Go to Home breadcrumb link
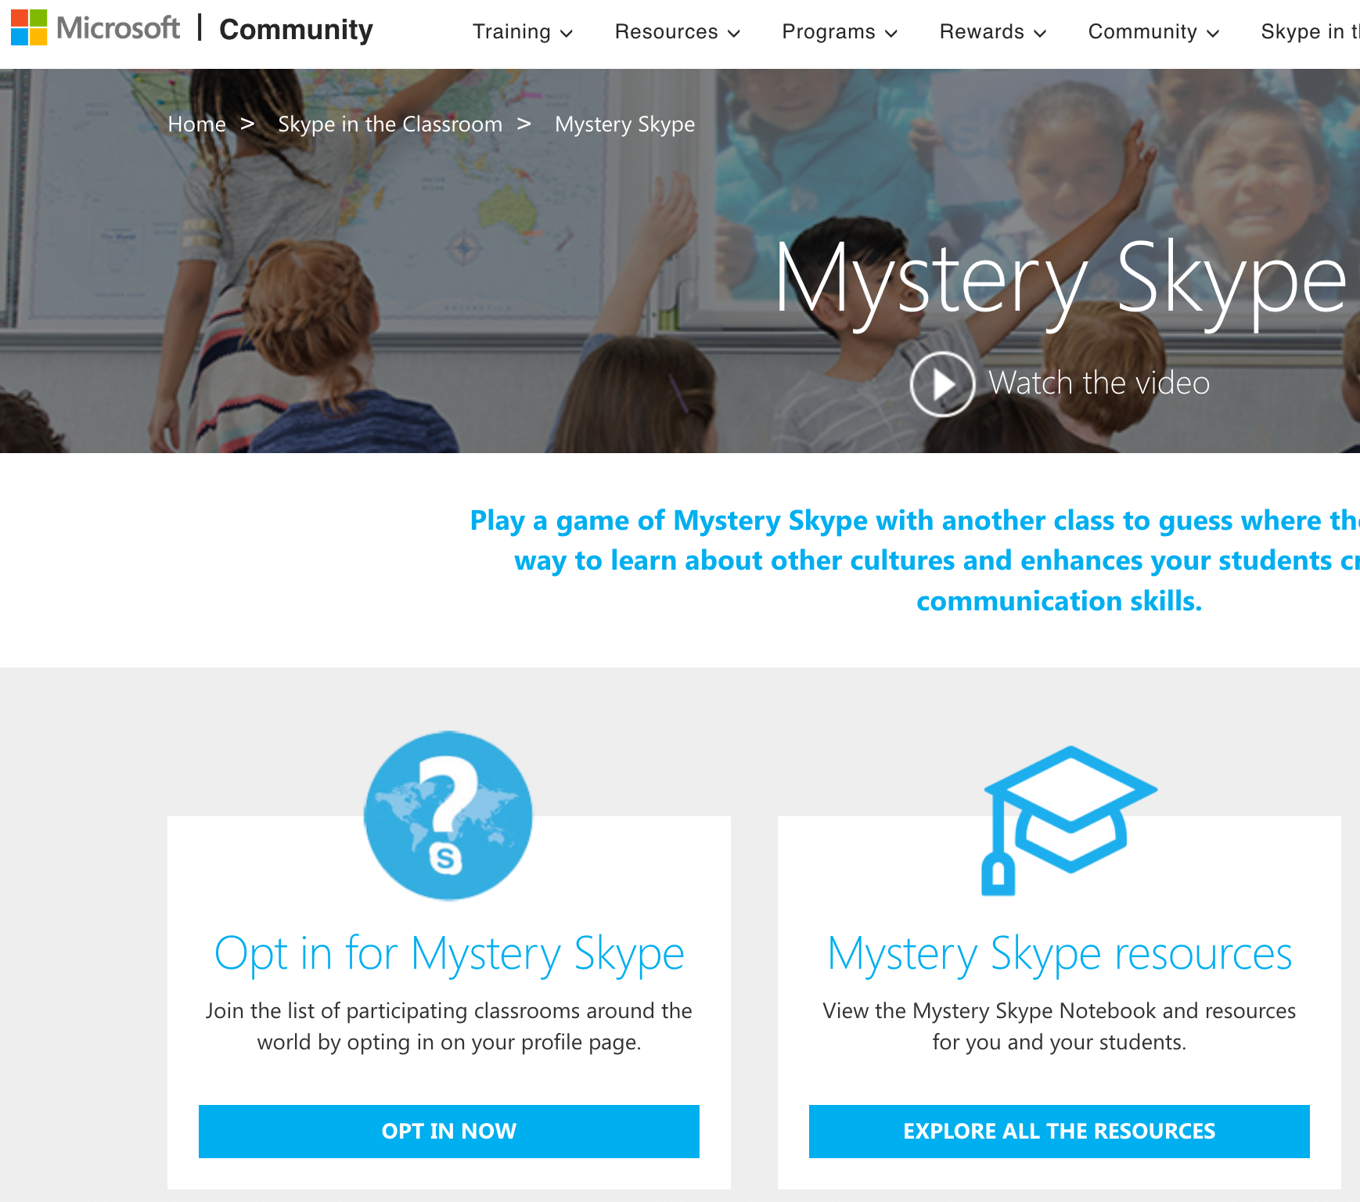1360x1202 pixels. coord(196,124)
